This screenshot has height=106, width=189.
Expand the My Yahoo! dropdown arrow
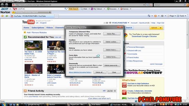click(x=104, y=9)
